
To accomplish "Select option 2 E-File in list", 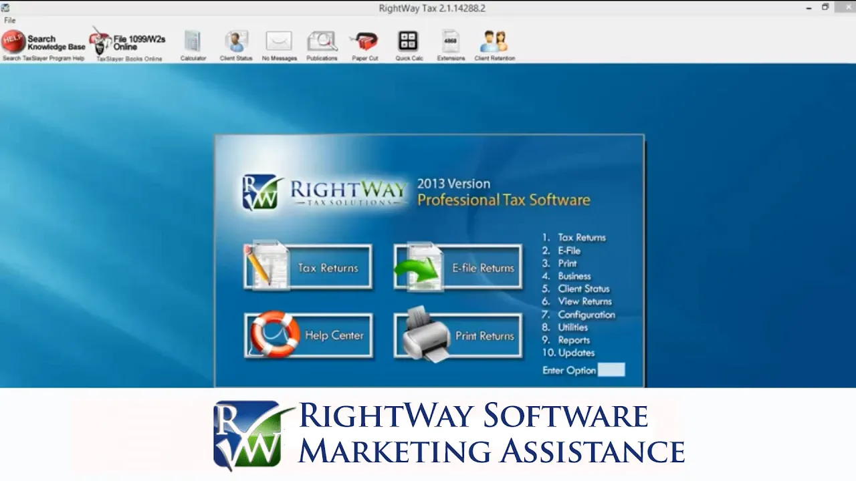I will coord(561,251).
